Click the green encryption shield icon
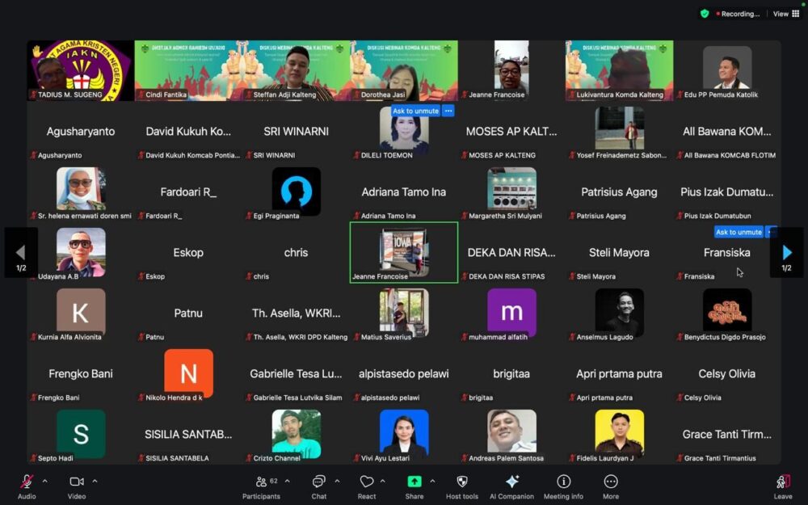Image resolution: width=808 pixels, height=505 pixels. click(x=705, y=14)
